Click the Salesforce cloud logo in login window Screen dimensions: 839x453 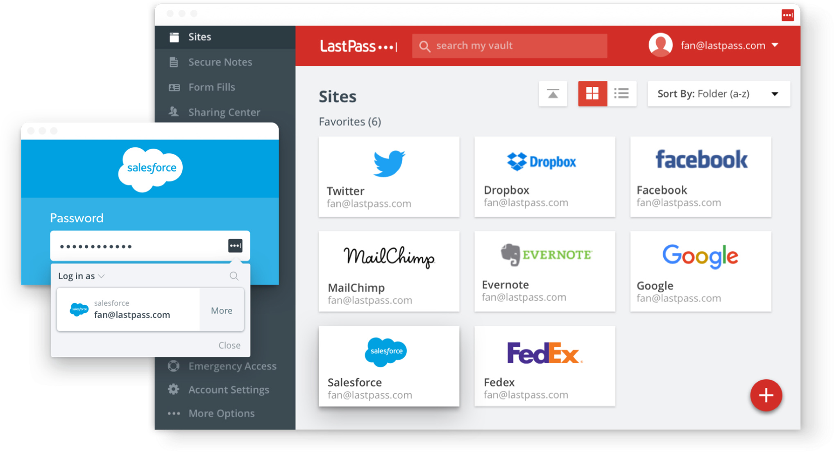pyautogui.click(x=150, y=169)
